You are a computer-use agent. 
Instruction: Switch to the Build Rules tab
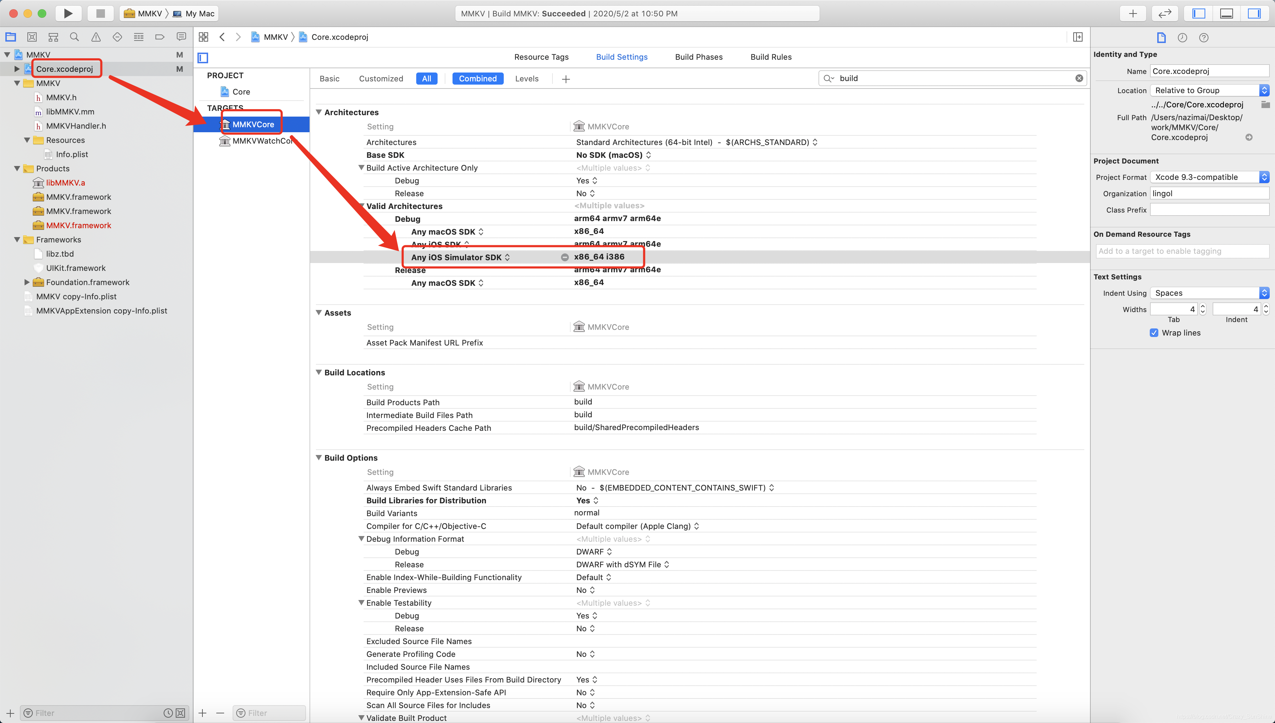pyautogui.click(x=771, y=57)
